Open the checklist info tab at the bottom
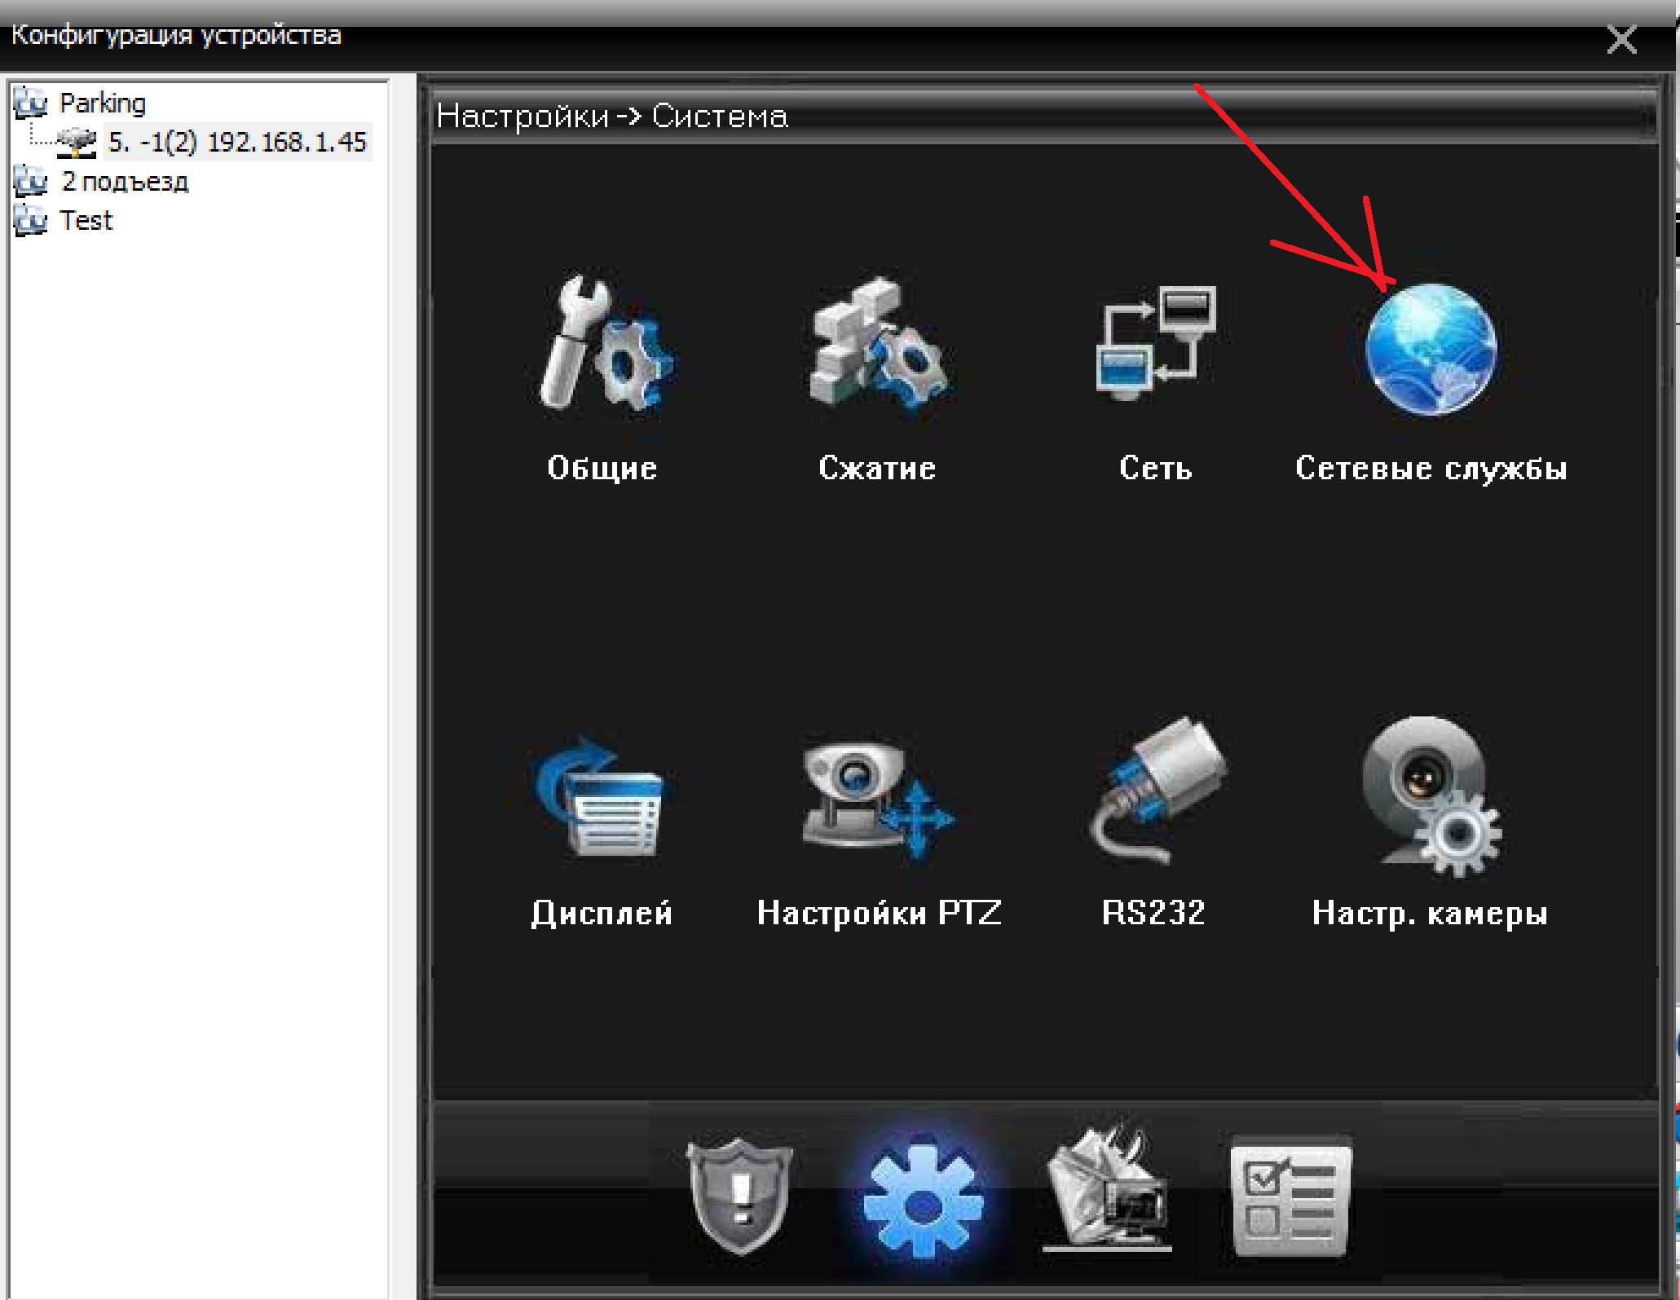Image resolution: width=1680 pixels, height=1300 pixels. coord(1290,1196)
